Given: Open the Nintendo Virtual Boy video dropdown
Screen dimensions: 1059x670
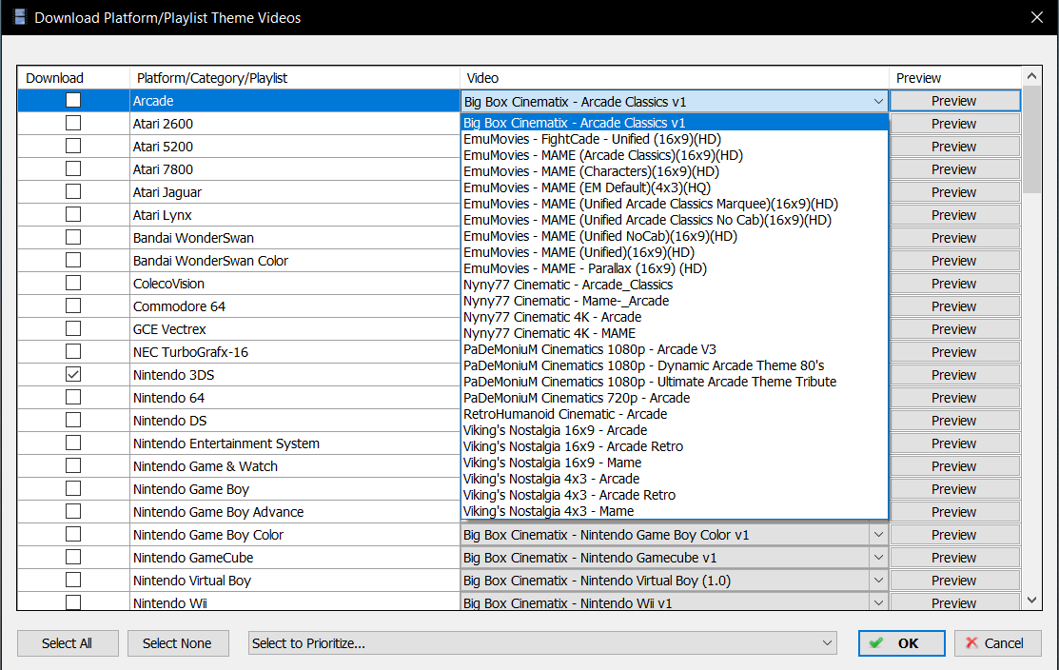Looking at the screenshot, I should [x=878, y=581].
